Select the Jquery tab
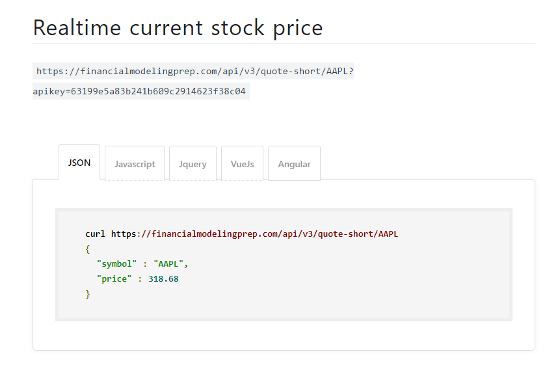560x378 pixels. point(193,164)
